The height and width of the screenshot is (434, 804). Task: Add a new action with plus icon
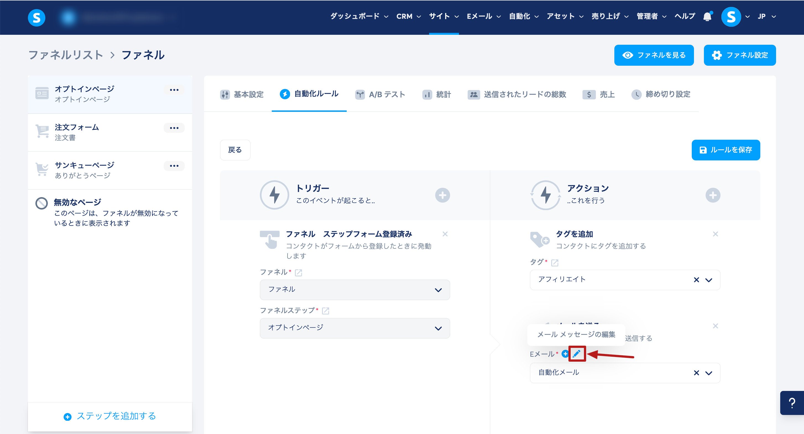point(712,195)
